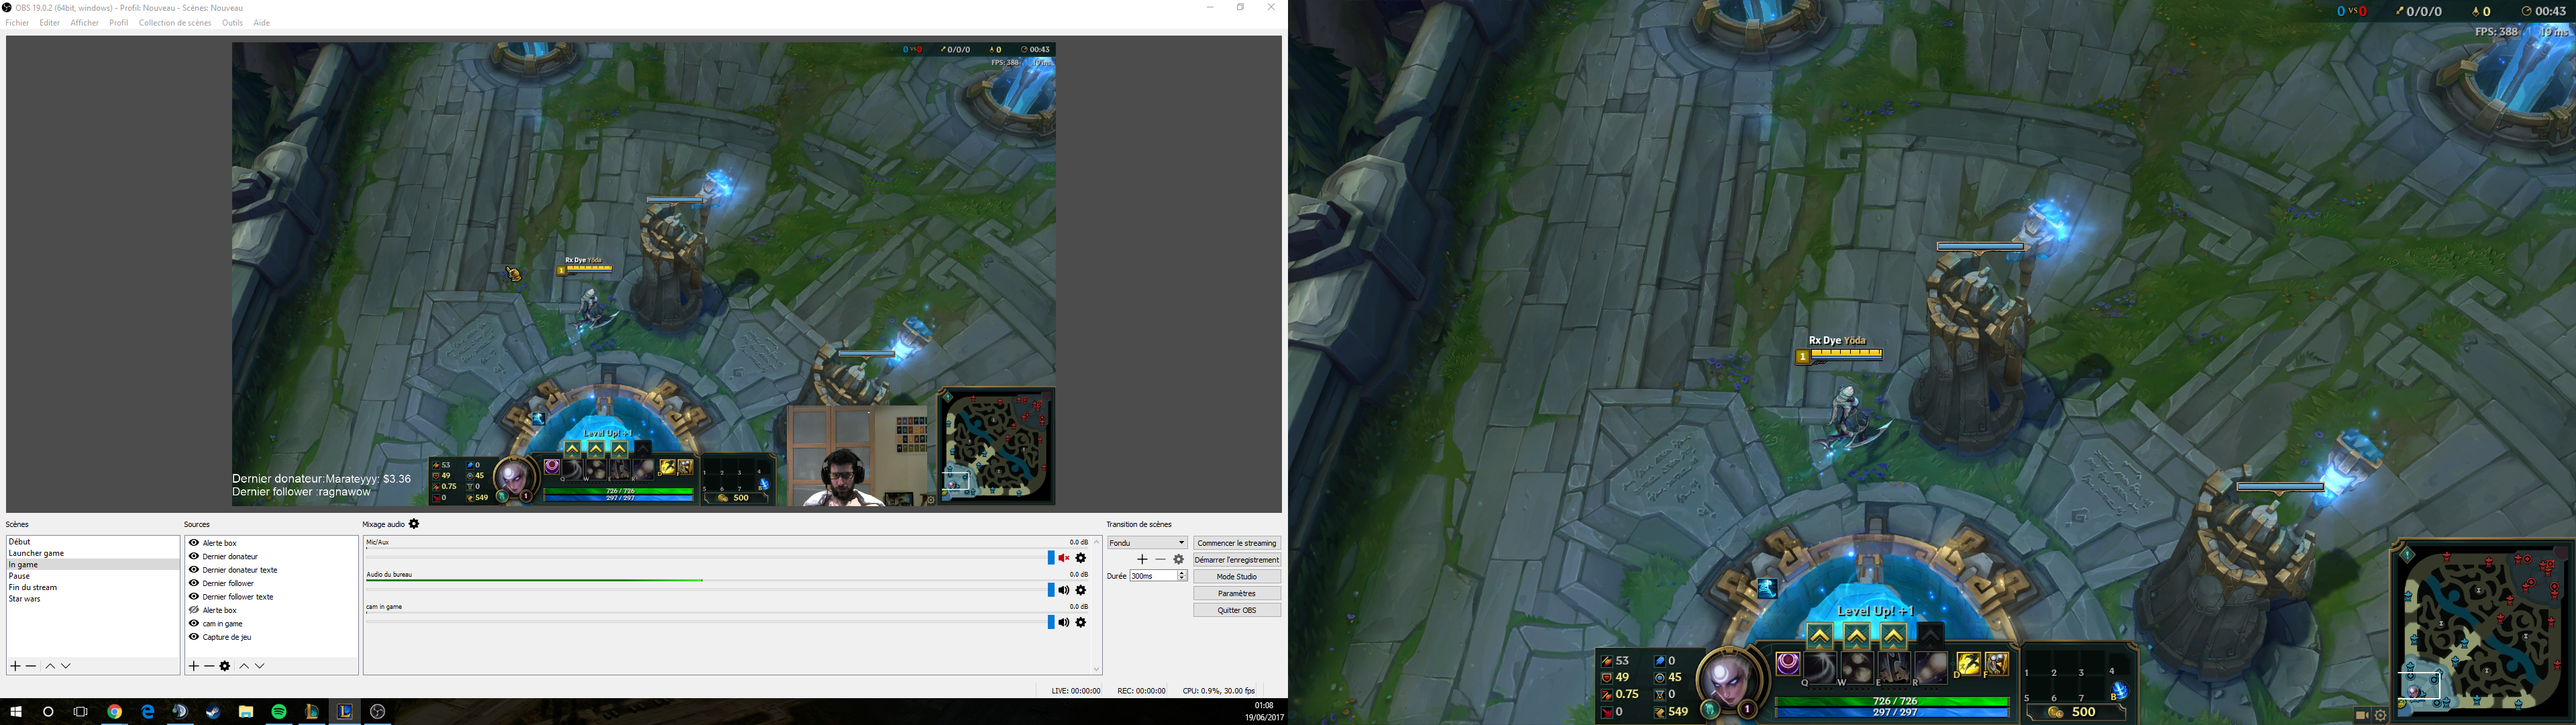Click Quitter OBS button
Screen dimensions: 2576x725
1237,610
